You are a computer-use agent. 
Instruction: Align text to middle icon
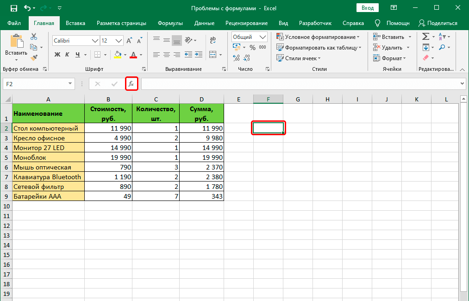coord(167,40)
